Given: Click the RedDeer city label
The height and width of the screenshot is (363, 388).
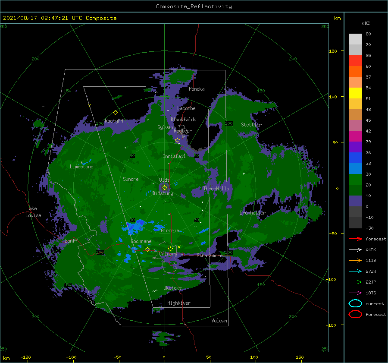Looking at the screenshot, I should pos(183,131).
